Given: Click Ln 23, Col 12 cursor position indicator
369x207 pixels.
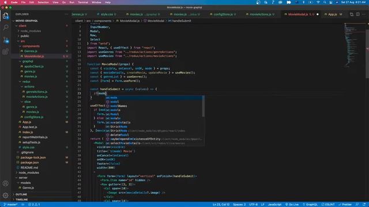Looking at the screenshot, I should pos(221,205).
